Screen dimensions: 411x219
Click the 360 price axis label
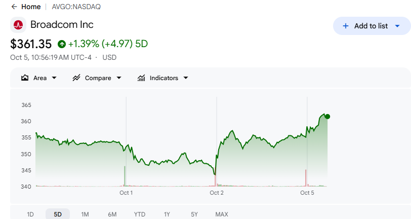click(x=26, y=121)
